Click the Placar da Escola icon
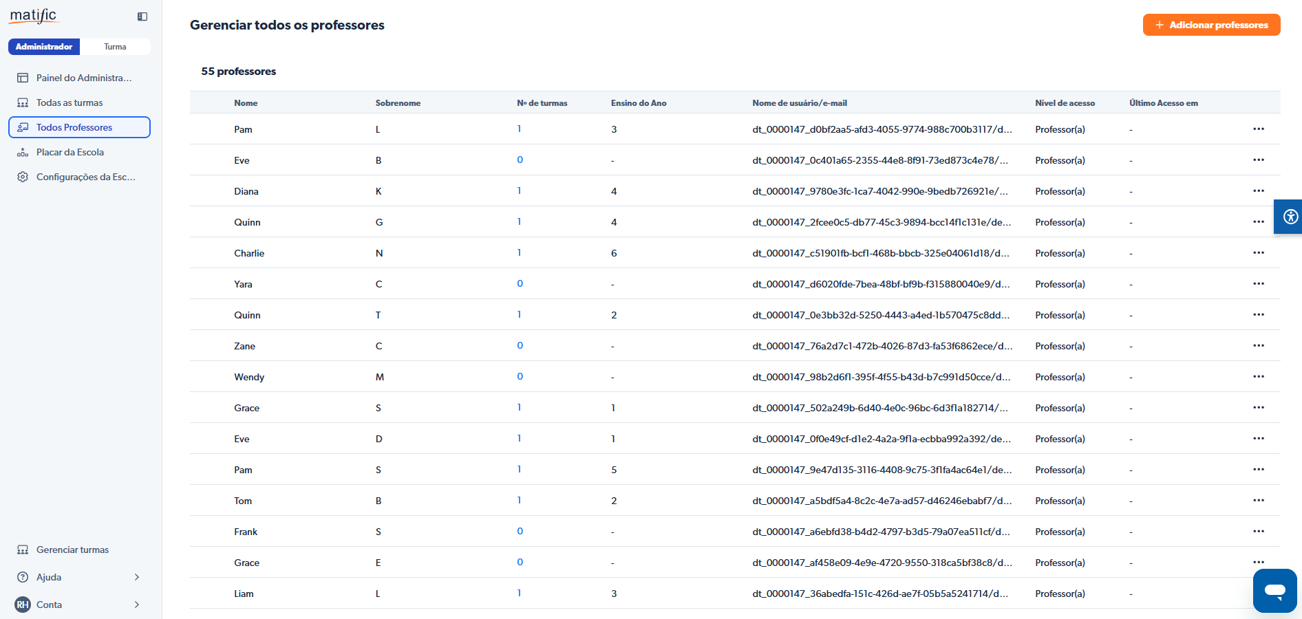Screen dimensions: 1302x619 click(23, 152)
